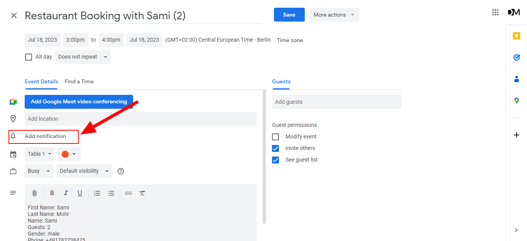Expand the Default visibility dropdown

[x=84, y=171]
